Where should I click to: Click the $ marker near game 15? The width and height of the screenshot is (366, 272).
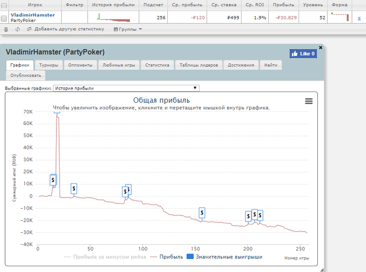53,180
